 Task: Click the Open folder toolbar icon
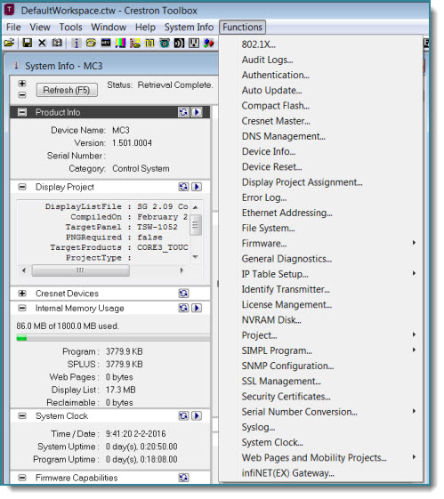pyautogui.click(x=10, y=43)
